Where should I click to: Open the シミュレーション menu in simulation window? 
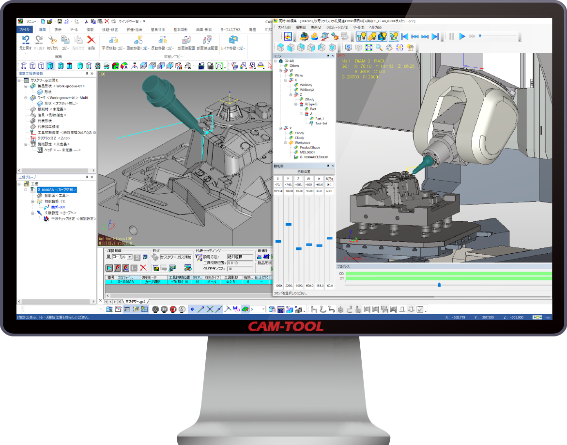(x=337, y=27)
